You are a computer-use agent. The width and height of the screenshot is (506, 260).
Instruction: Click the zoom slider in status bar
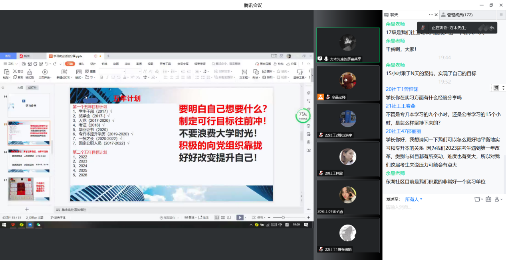283,217
